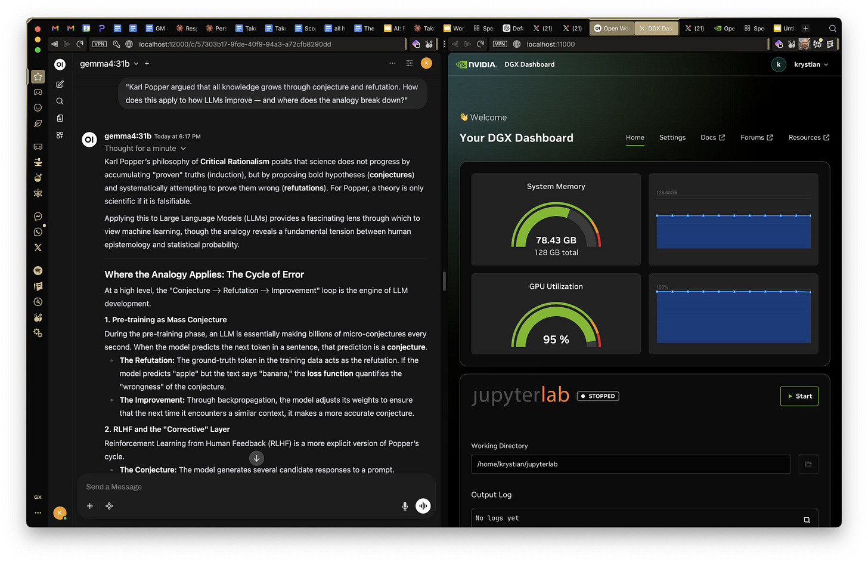Screen dimensions: 868x562
Task: Add another model with the plus icon
Action: pyautogui.click(x=147, y=64)
